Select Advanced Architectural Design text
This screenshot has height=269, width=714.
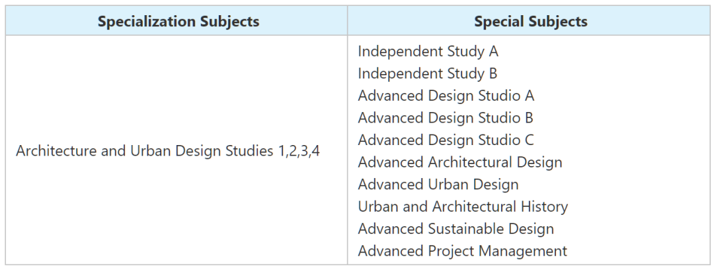click(460, 162)
